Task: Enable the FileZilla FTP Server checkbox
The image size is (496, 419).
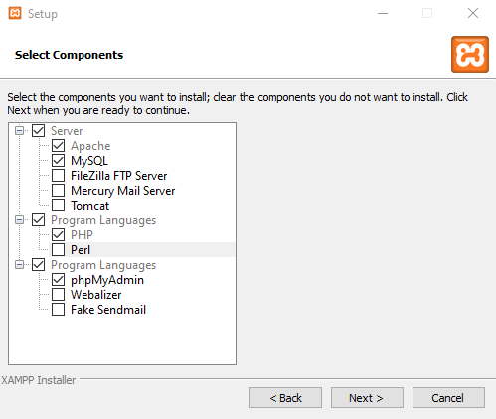Action: pyautogui.click(x=59, y=176)
